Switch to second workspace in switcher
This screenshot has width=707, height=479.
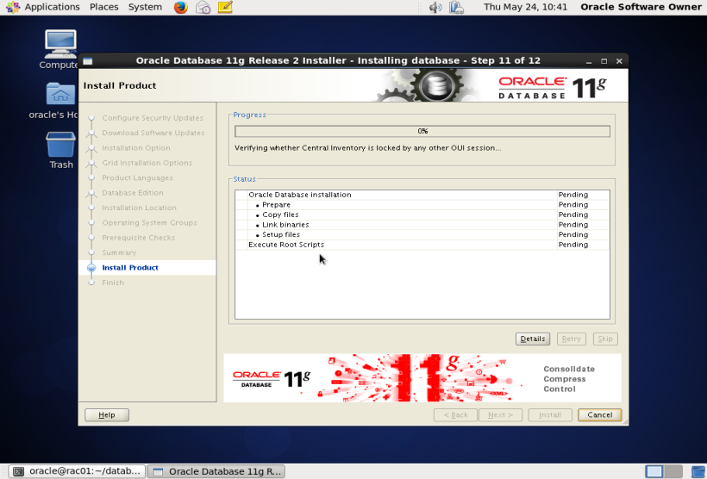[x=673, y=471]
